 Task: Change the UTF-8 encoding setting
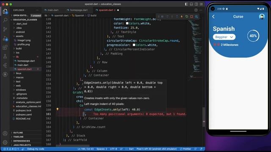(x=113, y=149)
